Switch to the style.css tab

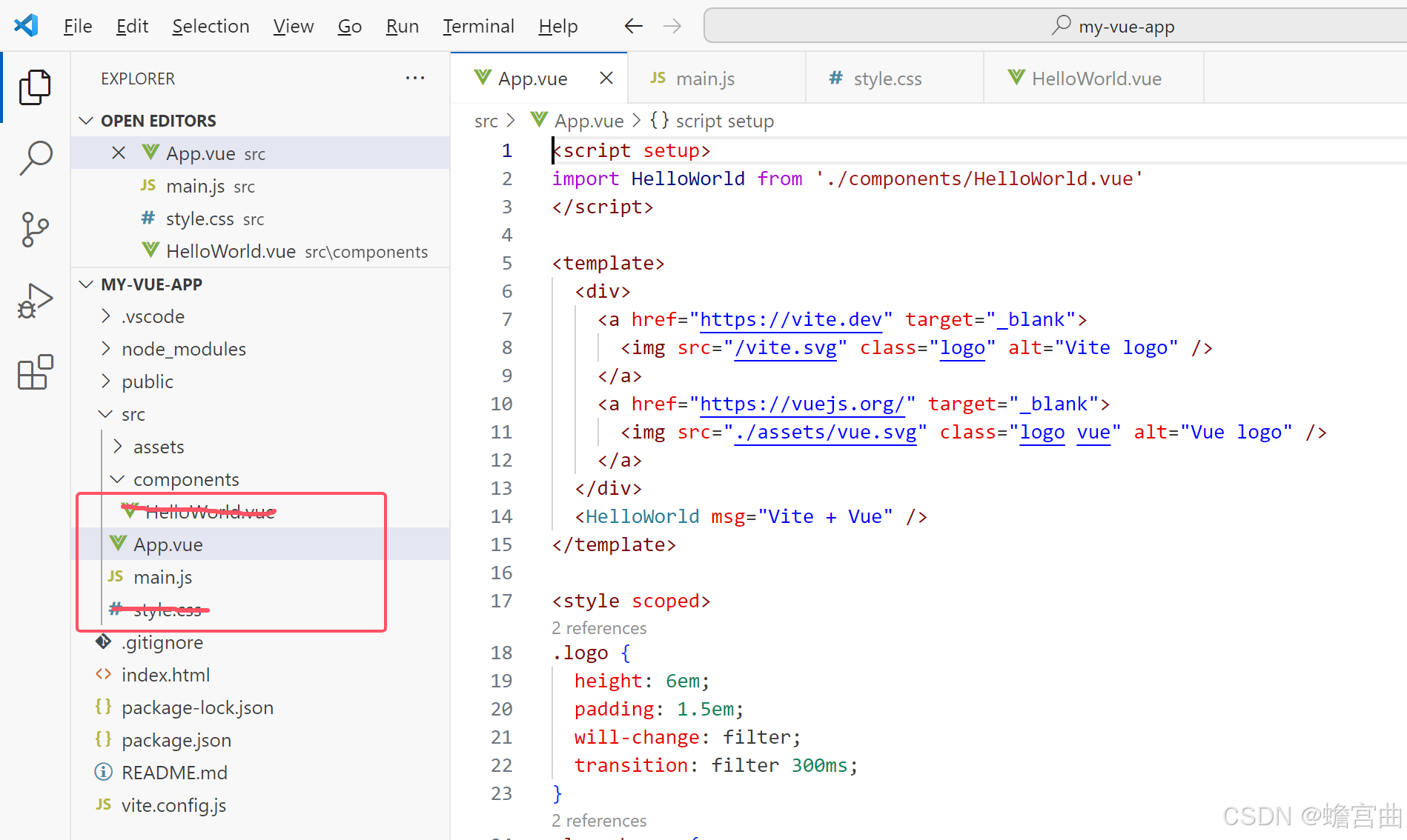tap(895, 78)
